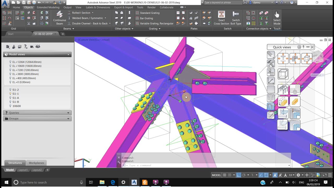334x188 pixels.
Task: Select the wireframe cube quick view
Action: pos(283,74)
